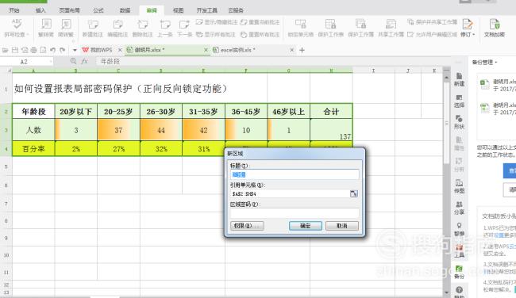This screenshot has height=298, width=516.
Task: Click the print quick-access icon
Action: coord(33,50)
